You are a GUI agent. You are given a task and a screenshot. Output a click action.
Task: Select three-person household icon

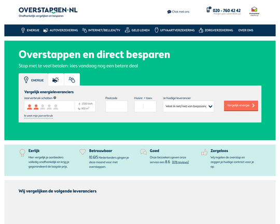pos(43,107)
